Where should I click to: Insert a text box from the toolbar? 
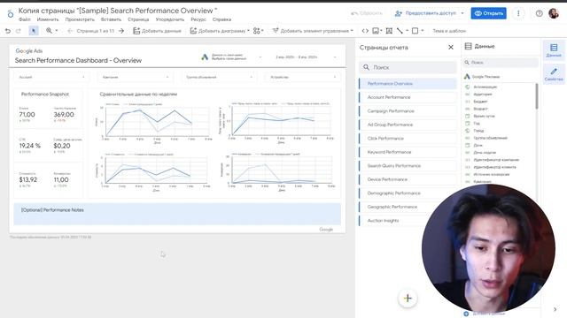389,31
